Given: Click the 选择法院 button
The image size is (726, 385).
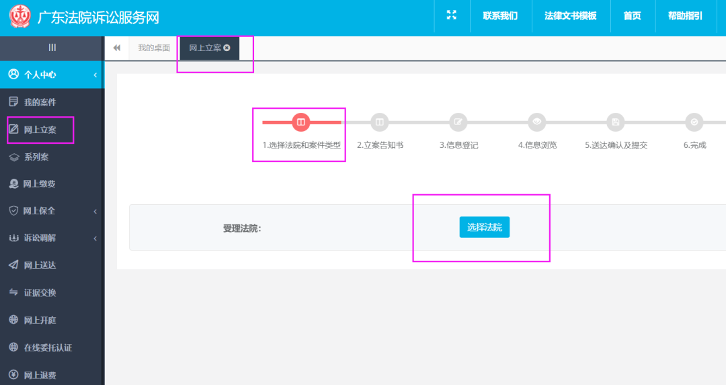Looking at the screenshot, I should (484, 227).
